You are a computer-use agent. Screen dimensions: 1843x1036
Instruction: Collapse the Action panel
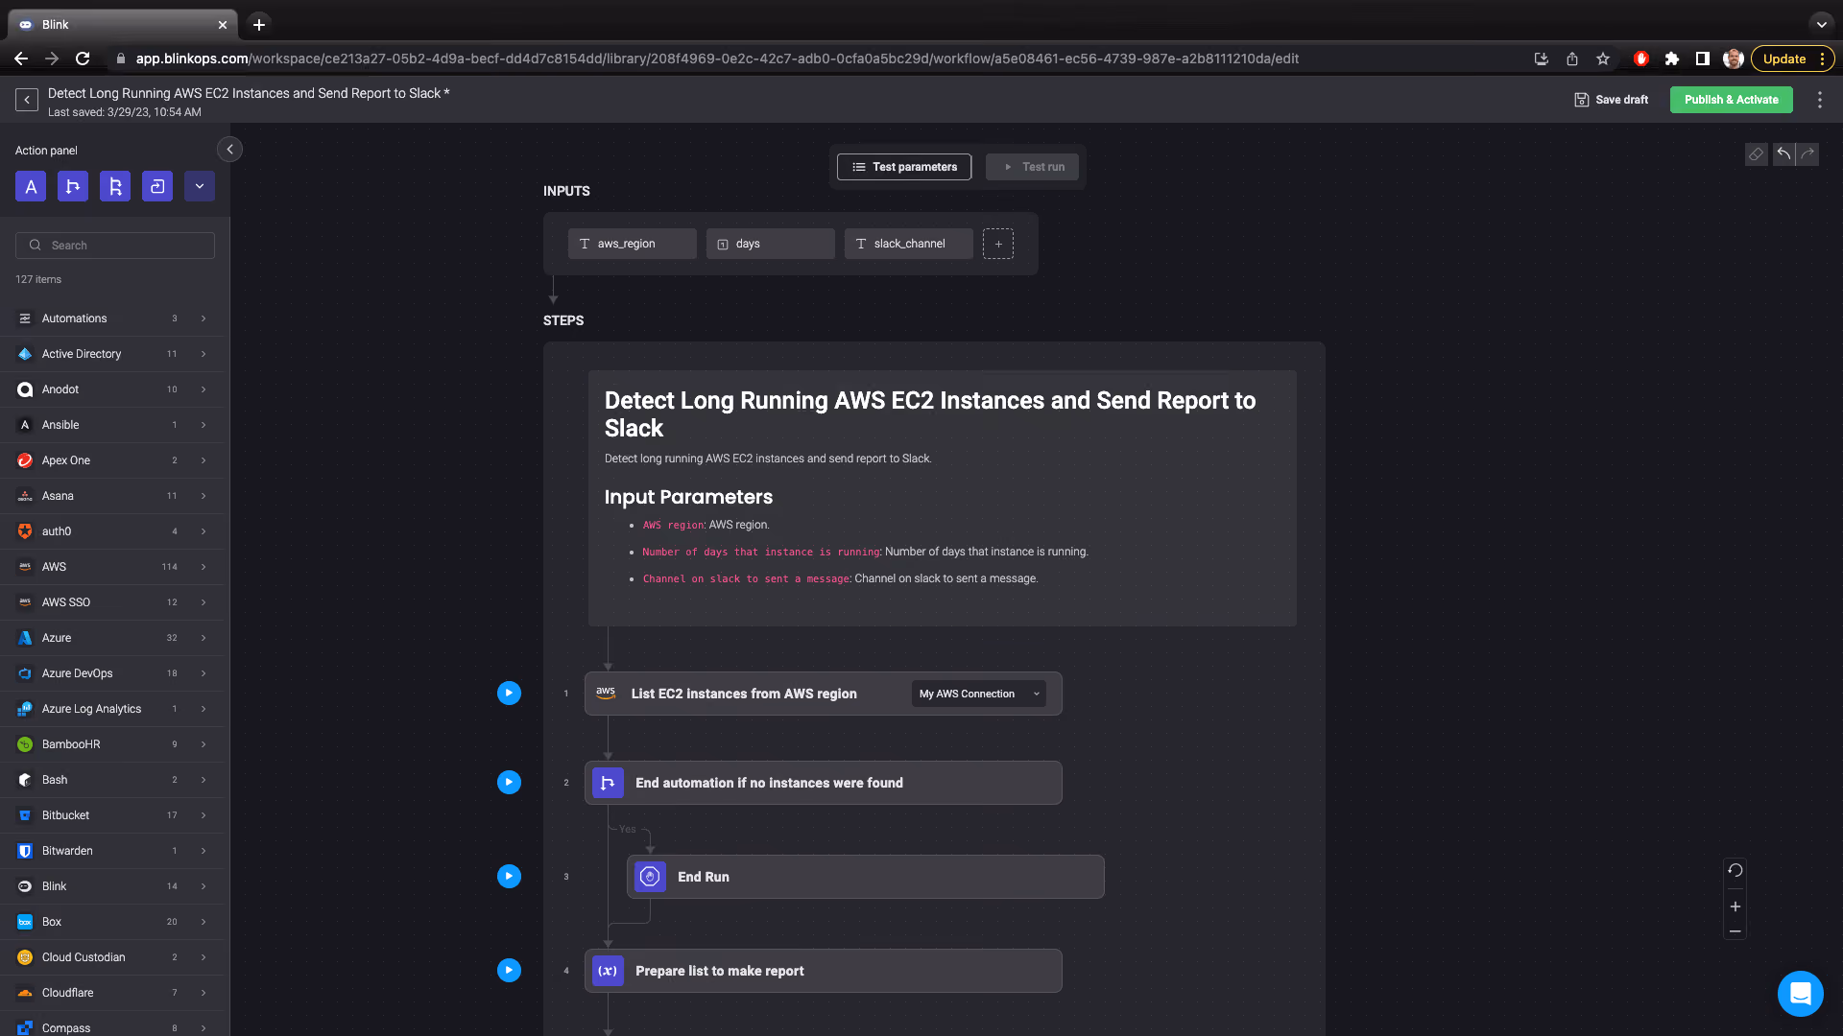pos(229,150)
